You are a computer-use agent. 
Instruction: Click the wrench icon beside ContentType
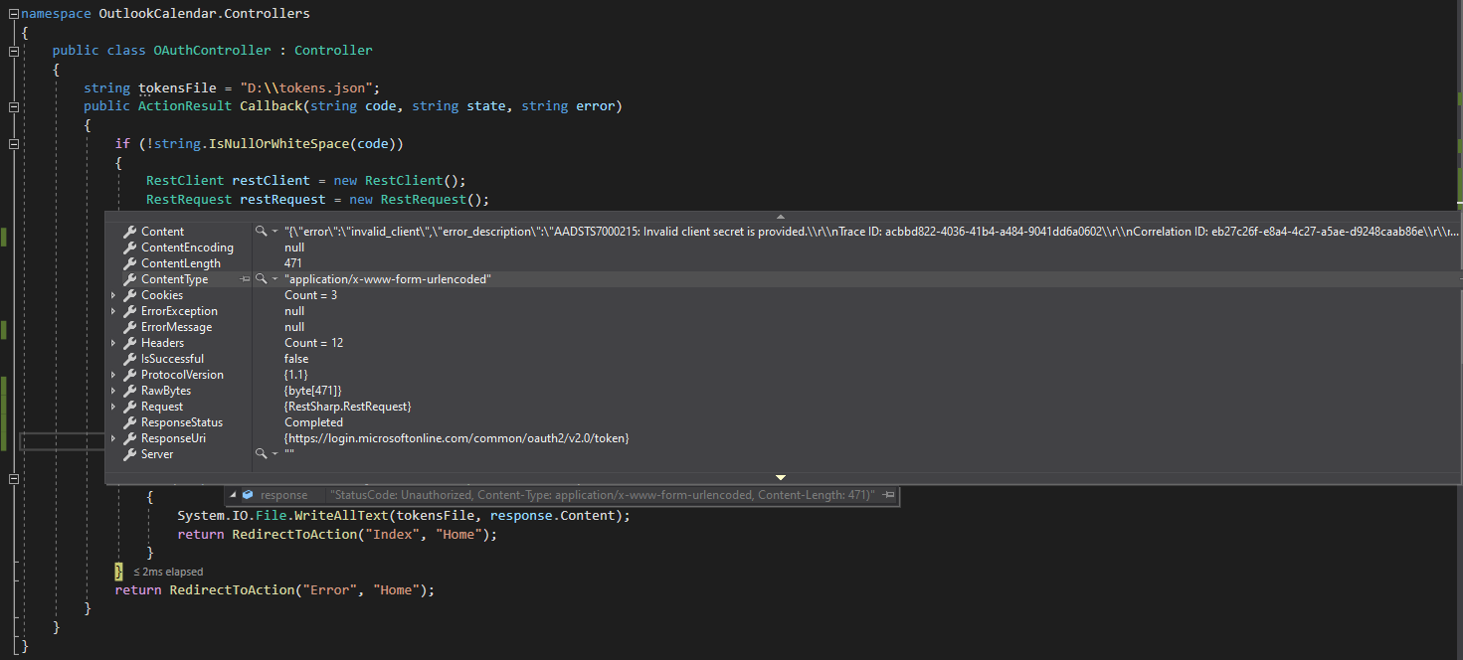coord(129,279)
